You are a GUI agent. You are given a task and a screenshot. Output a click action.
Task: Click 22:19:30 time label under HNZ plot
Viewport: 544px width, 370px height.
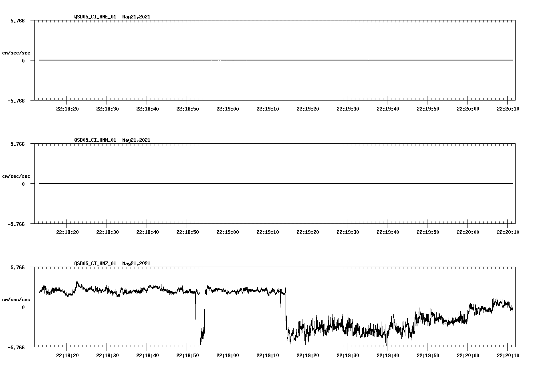348,356
